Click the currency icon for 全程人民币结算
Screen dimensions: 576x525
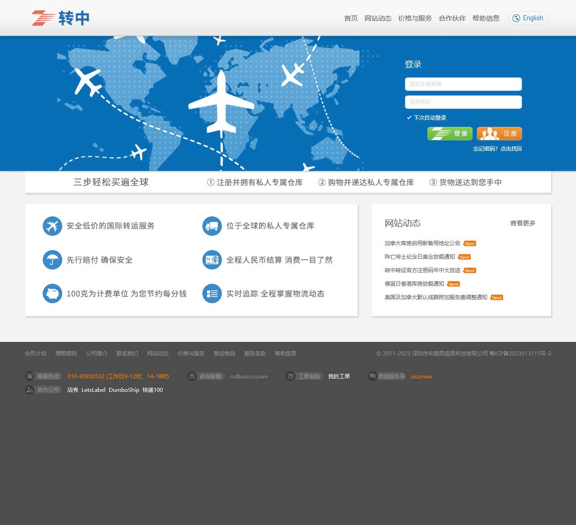coord(212,260)
